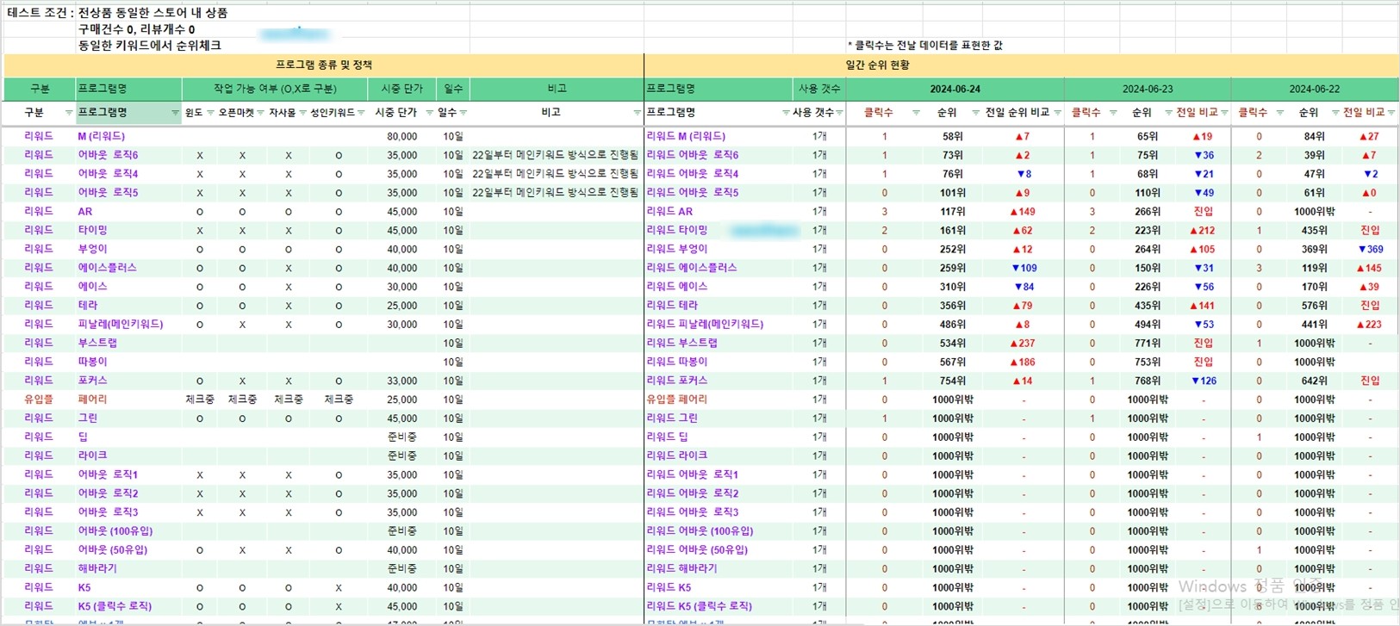Click the 리워드 에이스플러스 cell
The width and height of the screenshot is (1400, 626).
pos(692,269)
